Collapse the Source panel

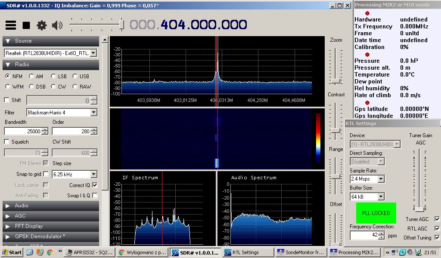[x=51, y=41]
